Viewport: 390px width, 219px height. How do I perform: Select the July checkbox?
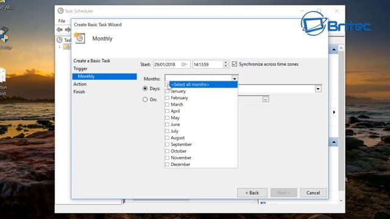[x=167, y=131]
